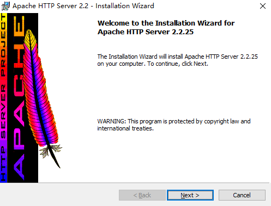Close the Installation Wizard window
Screen dimensions: 271x206
click(x=263, y=6)
